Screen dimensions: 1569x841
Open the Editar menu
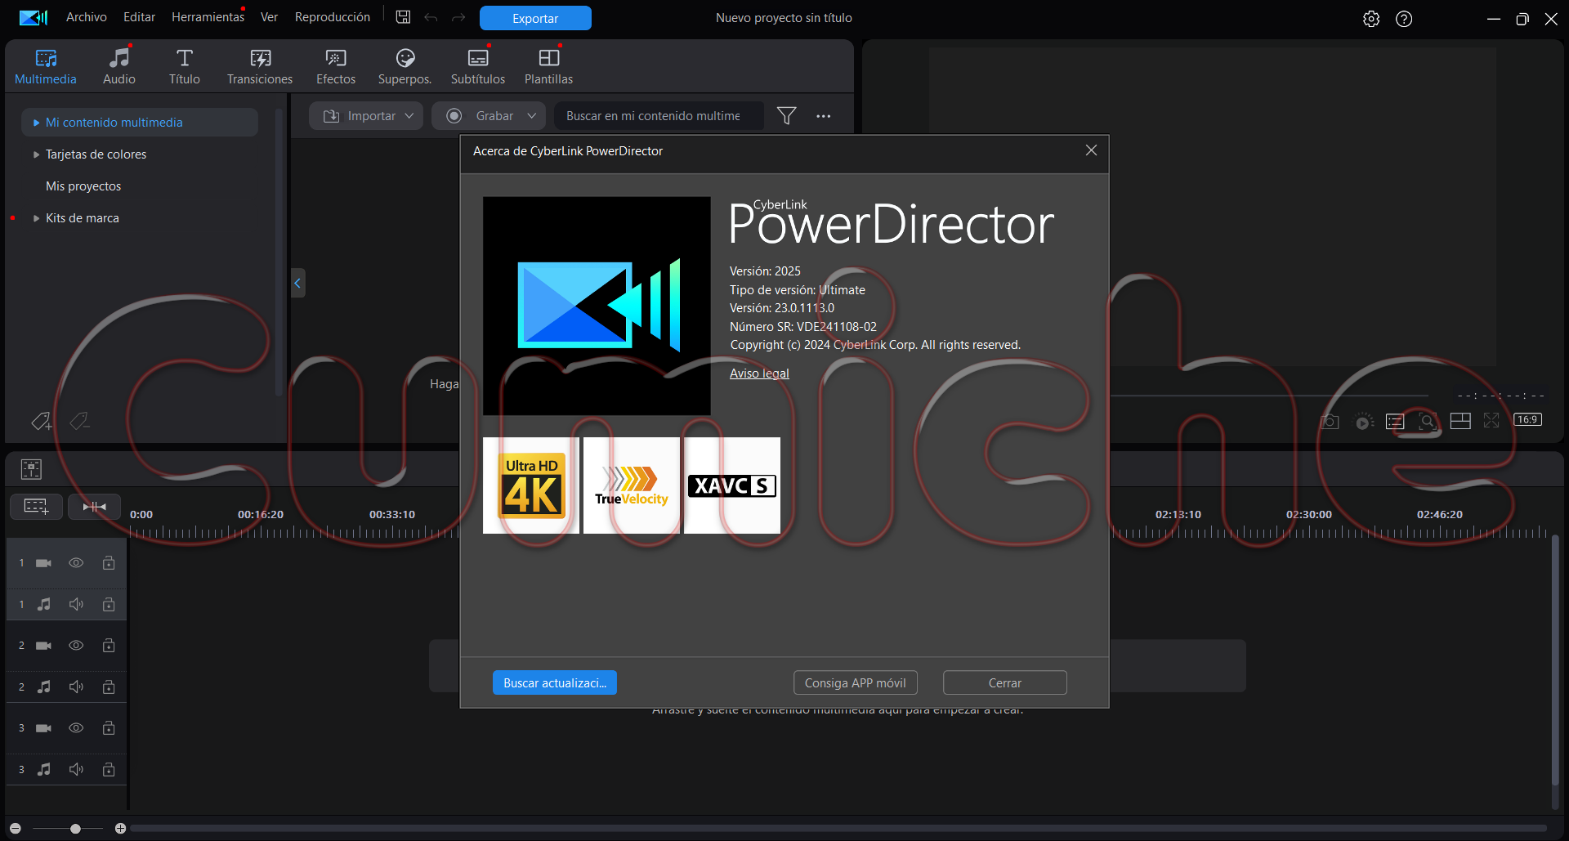tap(139, 17)
